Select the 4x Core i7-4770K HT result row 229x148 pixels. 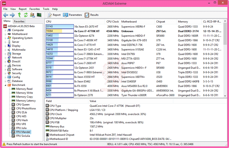point(134,31)
